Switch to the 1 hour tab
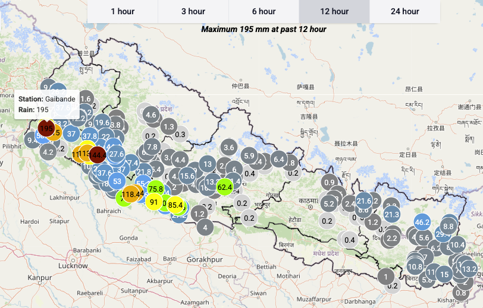Viewport: 483px width, 308px height. pos(123,11)
